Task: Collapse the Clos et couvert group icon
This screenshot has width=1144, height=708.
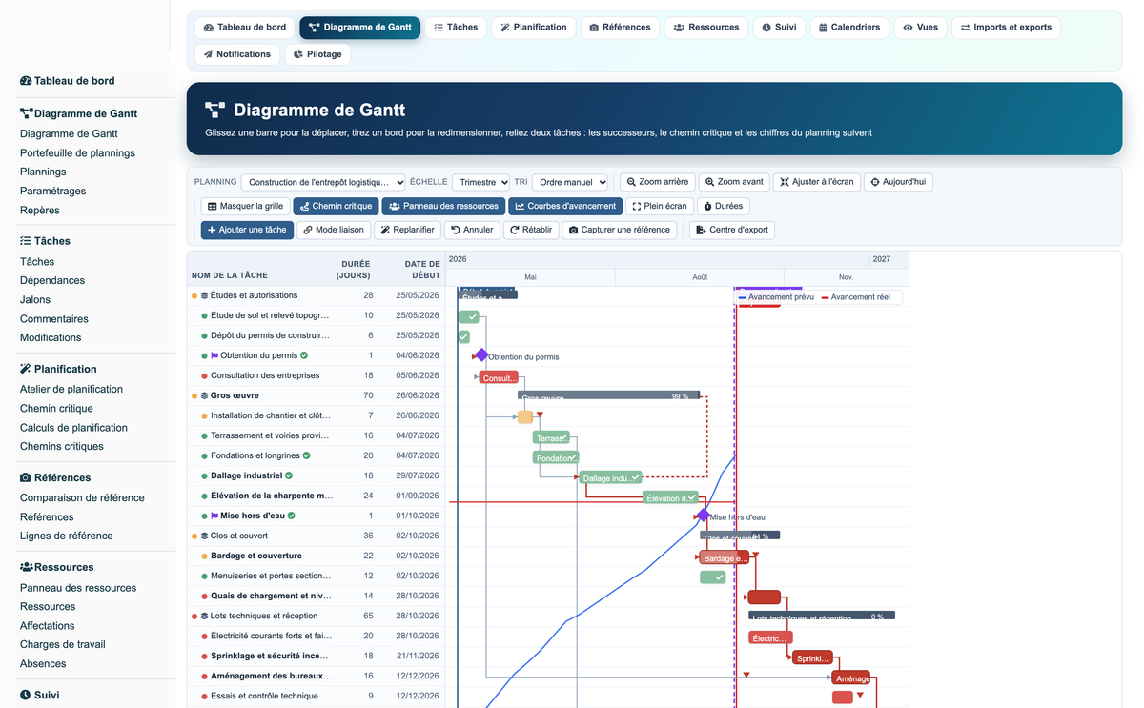Action: tap(204, 536)
